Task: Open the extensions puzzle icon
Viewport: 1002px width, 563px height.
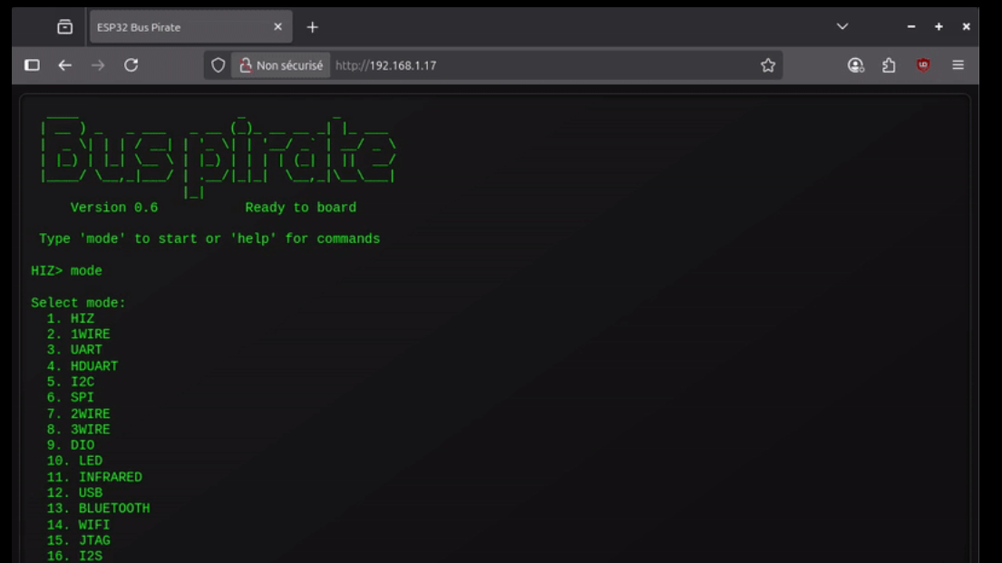Action: [x=889, y=65]
